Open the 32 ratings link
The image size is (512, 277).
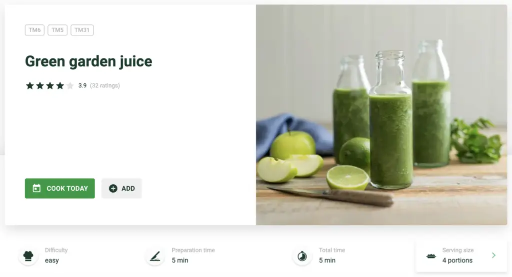(105, 86)
